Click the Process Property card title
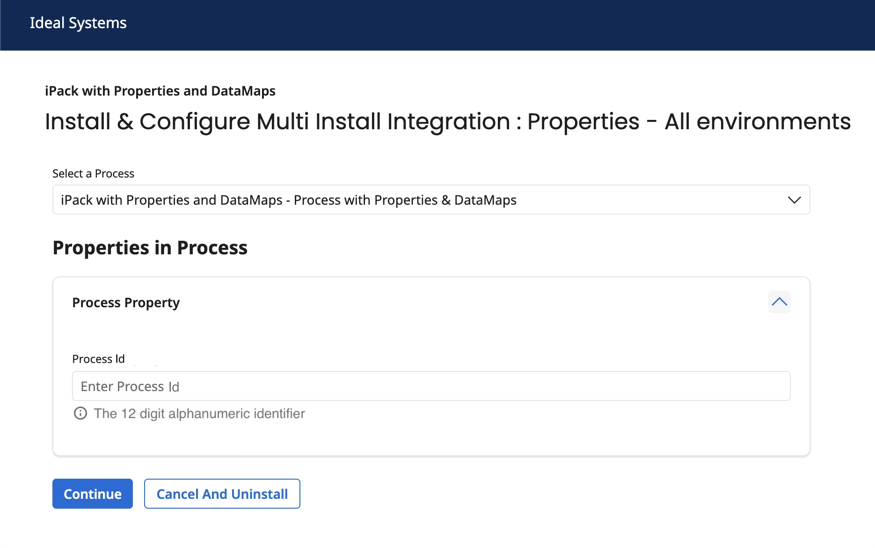Screen dimensions: 875x548 point(126,303)
